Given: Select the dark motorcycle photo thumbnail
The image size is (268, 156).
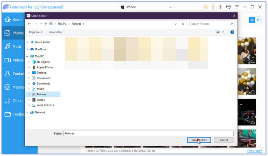Looking at the screenshot, I should click(247, 112).
